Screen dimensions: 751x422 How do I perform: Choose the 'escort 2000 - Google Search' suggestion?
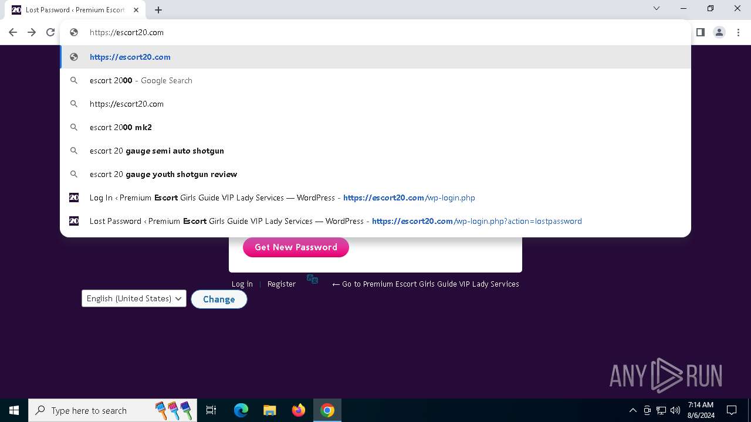coord(375,80)
